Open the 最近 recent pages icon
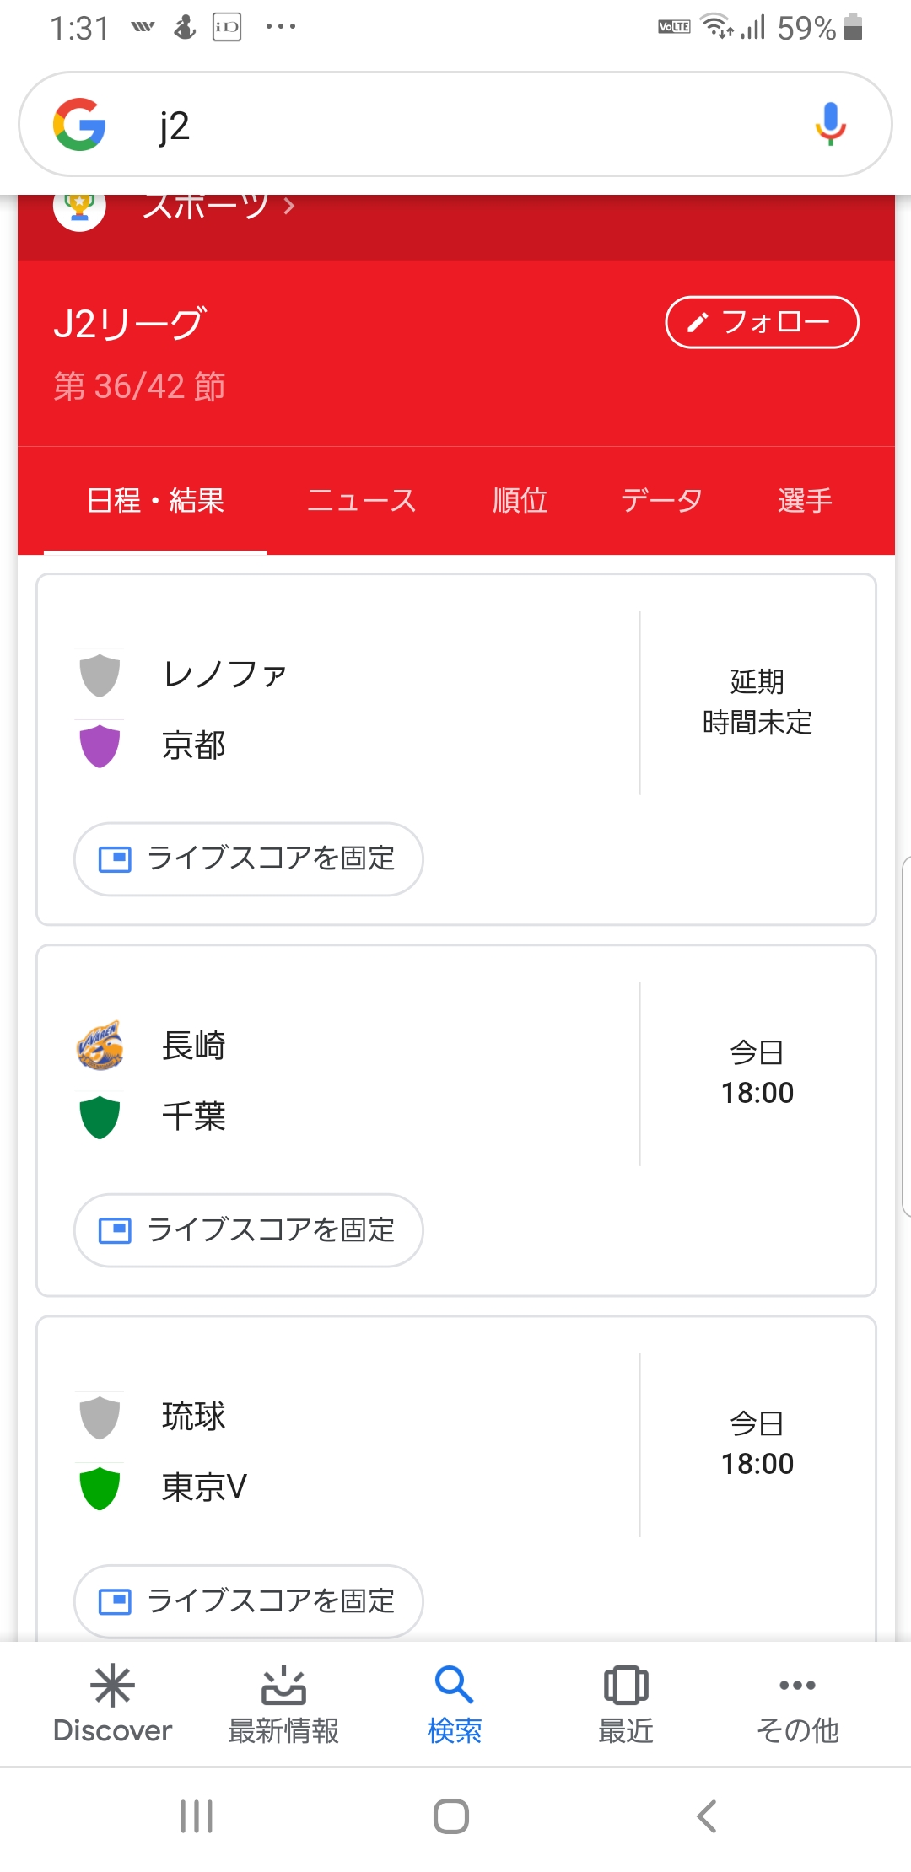The height and width of the screenshot is (1872, 911). click(625, 1686)
